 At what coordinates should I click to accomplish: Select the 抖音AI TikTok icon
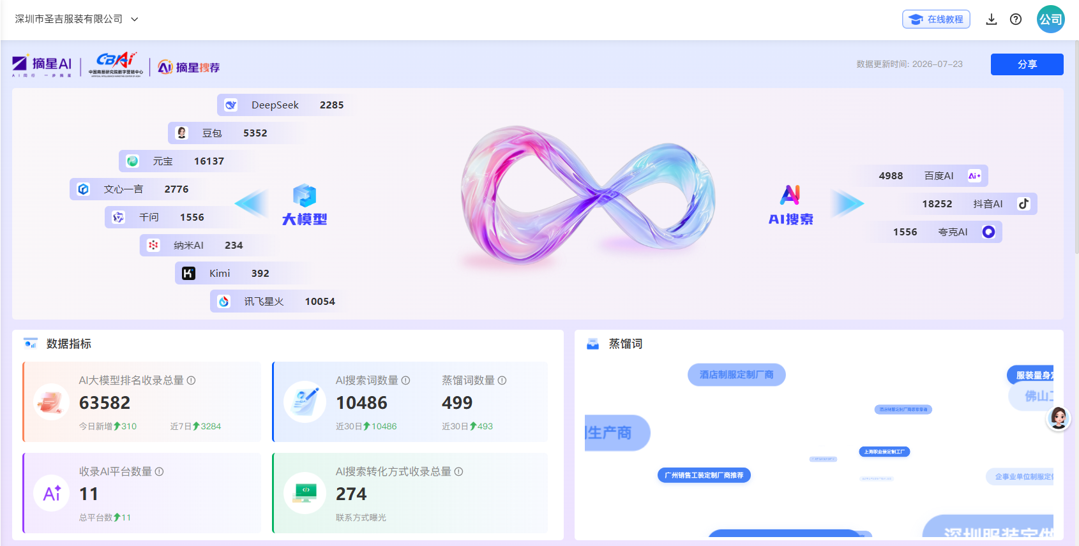click(x=1023, y=203)
